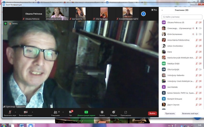This screenshot has height=127, width=204.
Task: Select Юлія Безпаленко video thumbnail
Action: point(57,14)
